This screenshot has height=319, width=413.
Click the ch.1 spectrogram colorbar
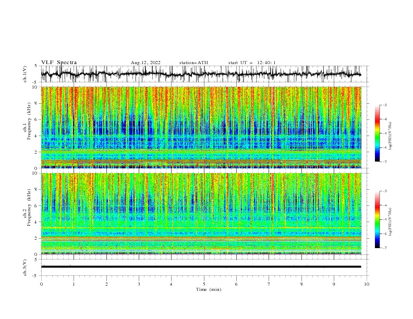coord(377,133)
